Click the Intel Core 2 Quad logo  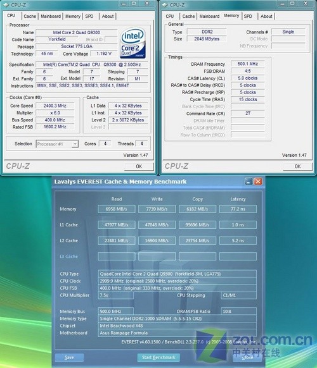(x=133, y=43)
